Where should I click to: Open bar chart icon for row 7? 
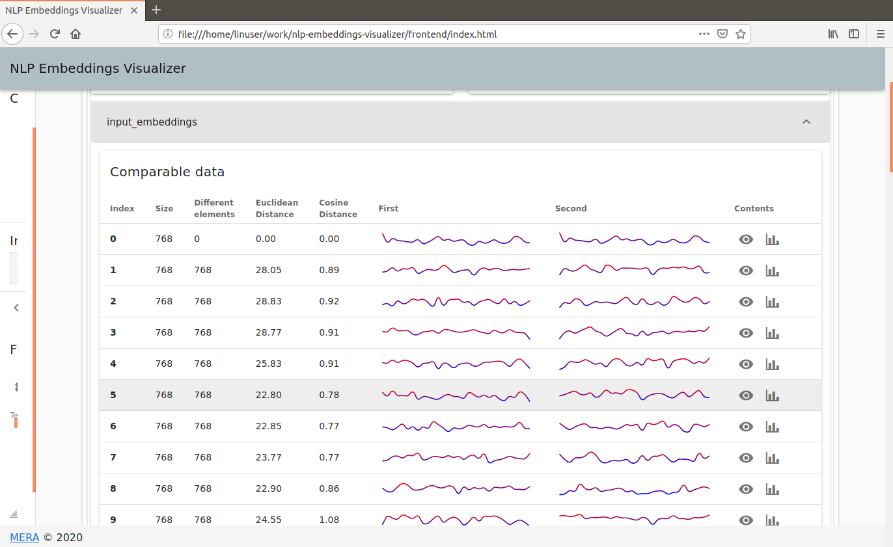(773, 458)
